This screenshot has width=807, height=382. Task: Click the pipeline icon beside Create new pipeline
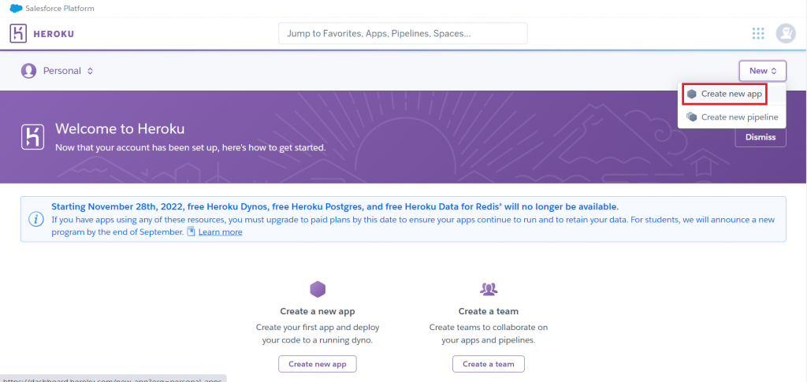pos(692,117)
